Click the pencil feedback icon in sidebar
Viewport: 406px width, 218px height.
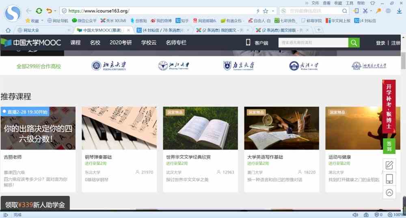tap(389, 165)
